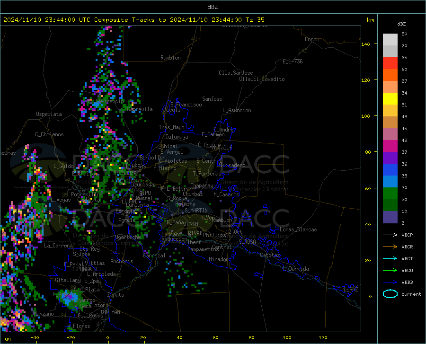Click the TUPUNGATO map label
Screen dimensions: 426x344
point(85,269)
